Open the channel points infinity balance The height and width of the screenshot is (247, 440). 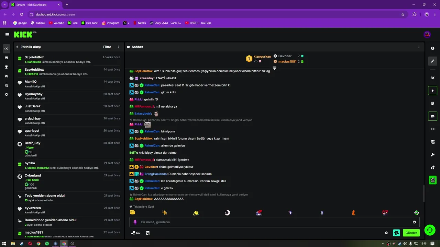tap(136, 233)
